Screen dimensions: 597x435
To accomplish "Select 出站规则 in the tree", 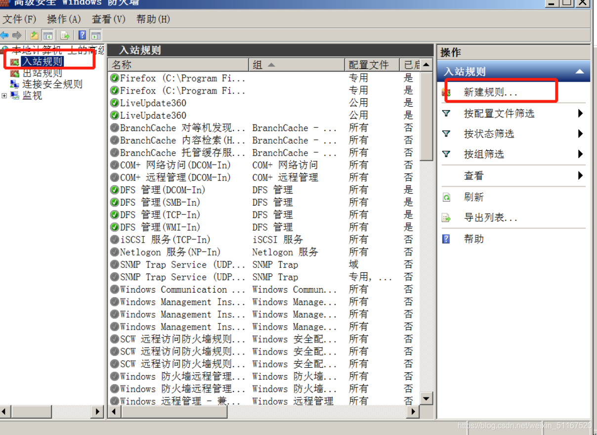I will 42,73.
